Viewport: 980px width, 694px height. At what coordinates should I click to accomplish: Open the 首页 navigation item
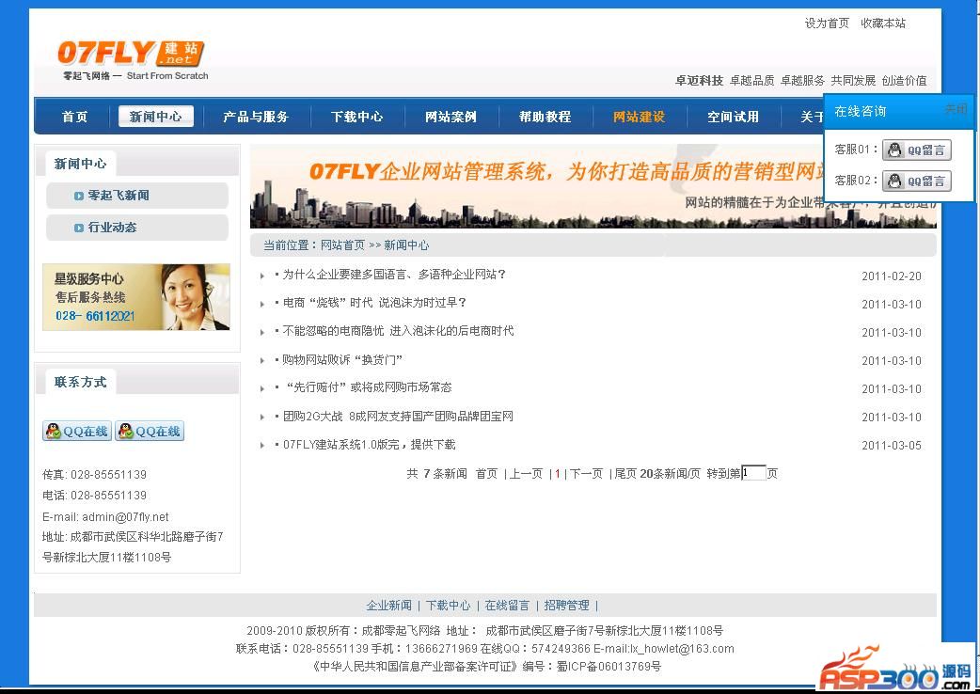click(x=74, y=117)
